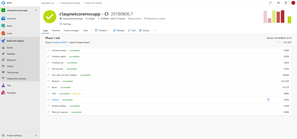Click the Publish step link

[55, 100]
